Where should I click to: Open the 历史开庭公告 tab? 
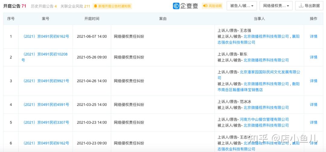[x=44, y=6]
